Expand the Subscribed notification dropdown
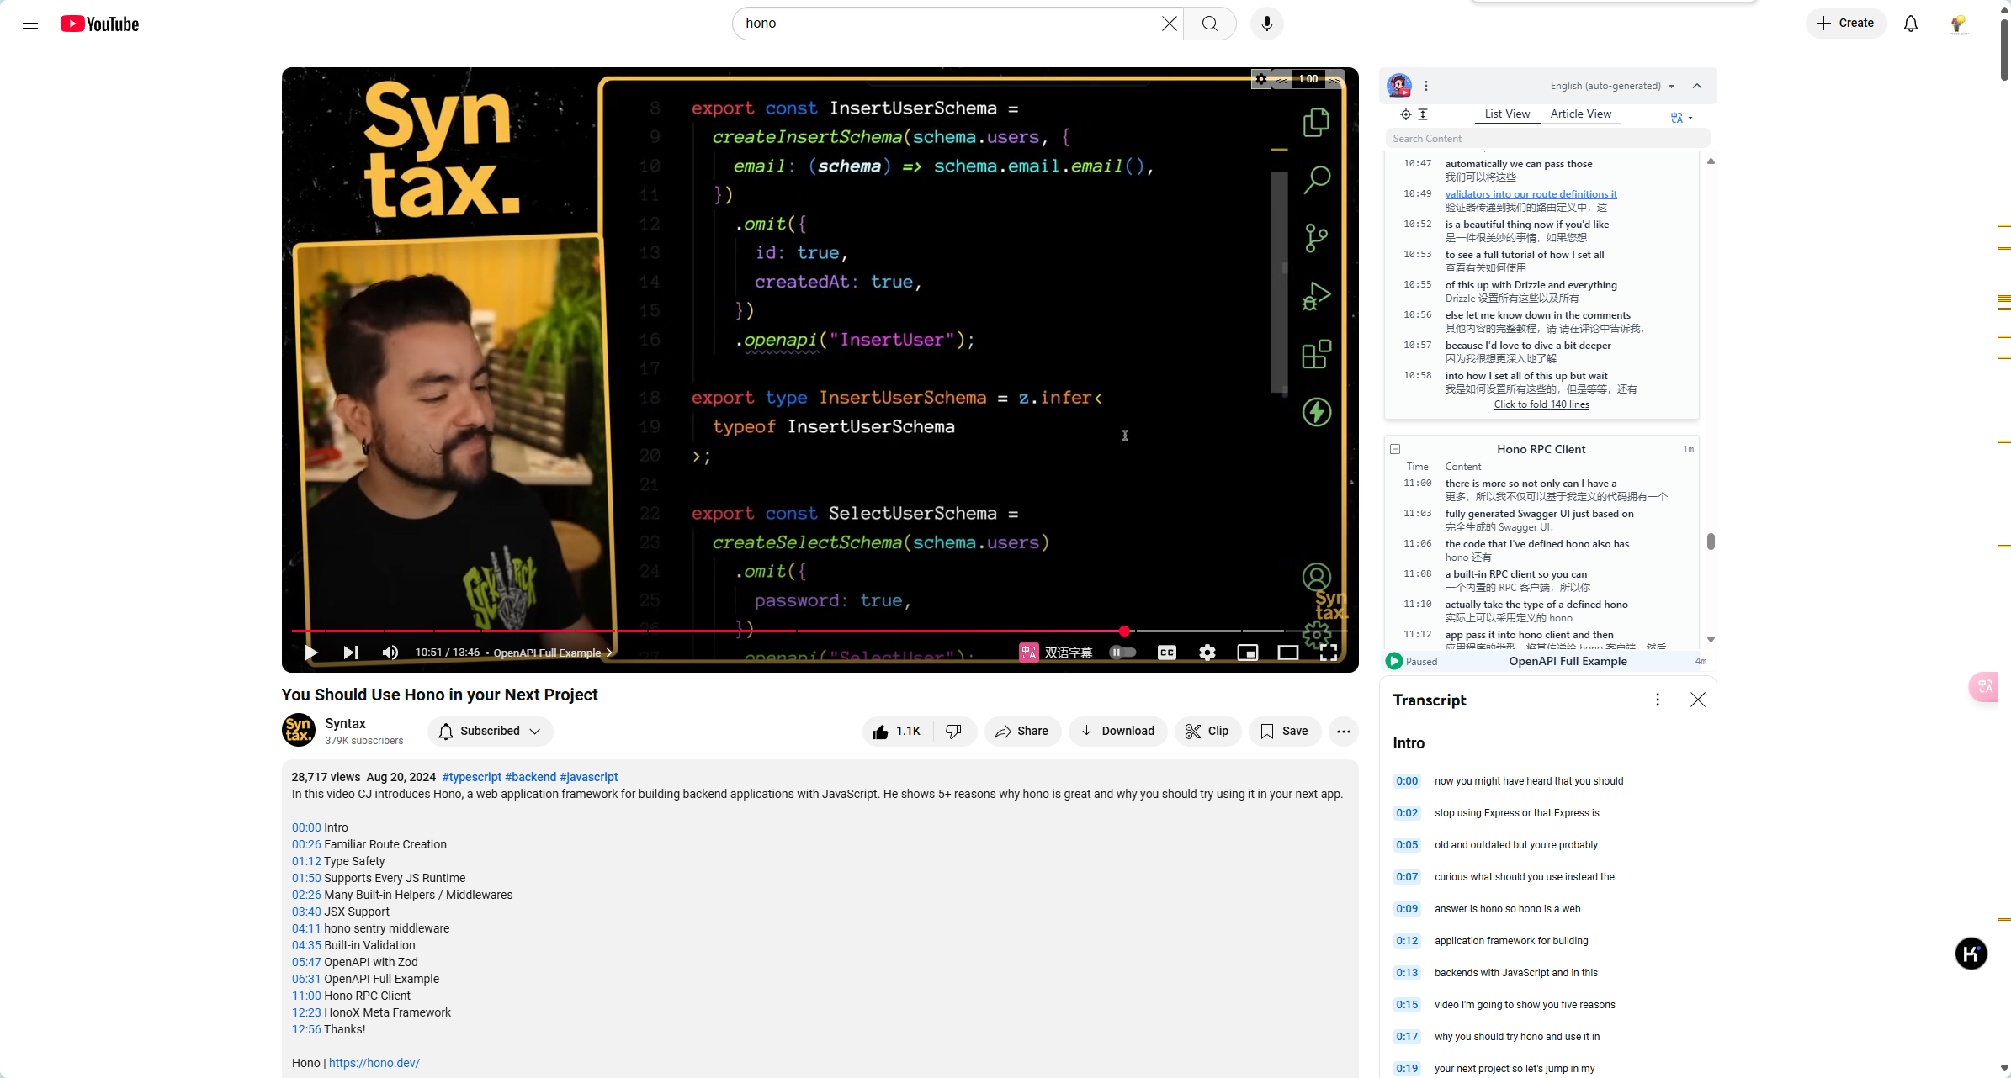The width and height of the screenshot is (2011, 1078). [535, 732]
